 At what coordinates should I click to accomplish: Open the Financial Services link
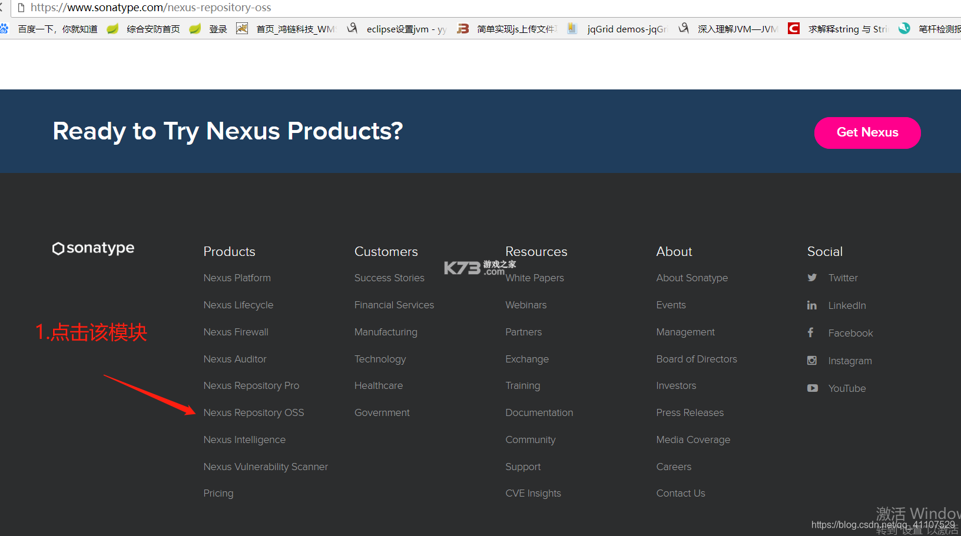tap(394, 305)
